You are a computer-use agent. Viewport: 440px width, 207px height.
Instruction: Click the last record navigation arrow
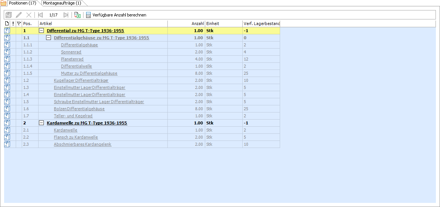(x=66, y=15)
